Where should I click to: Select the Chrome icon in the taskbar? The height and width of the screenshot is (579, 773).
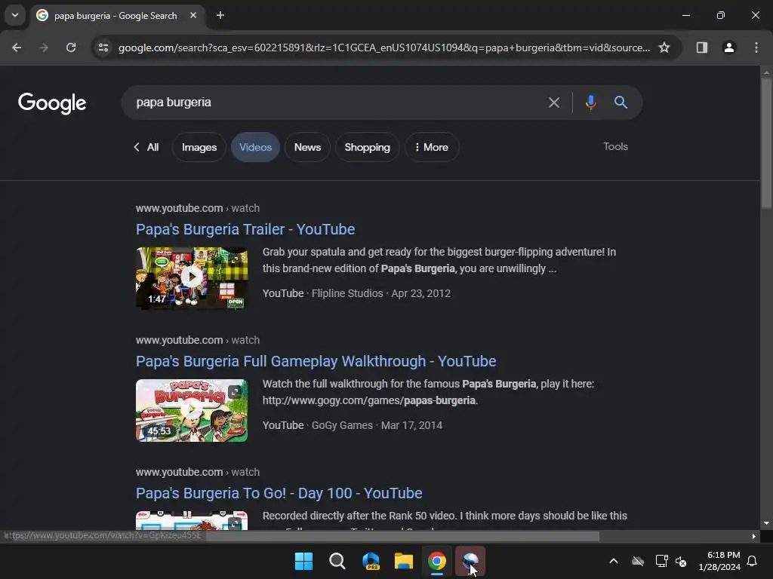click(x=437, y=561)
